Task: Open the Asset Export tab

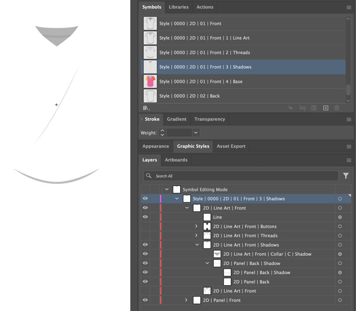Action: pos(231,146)
